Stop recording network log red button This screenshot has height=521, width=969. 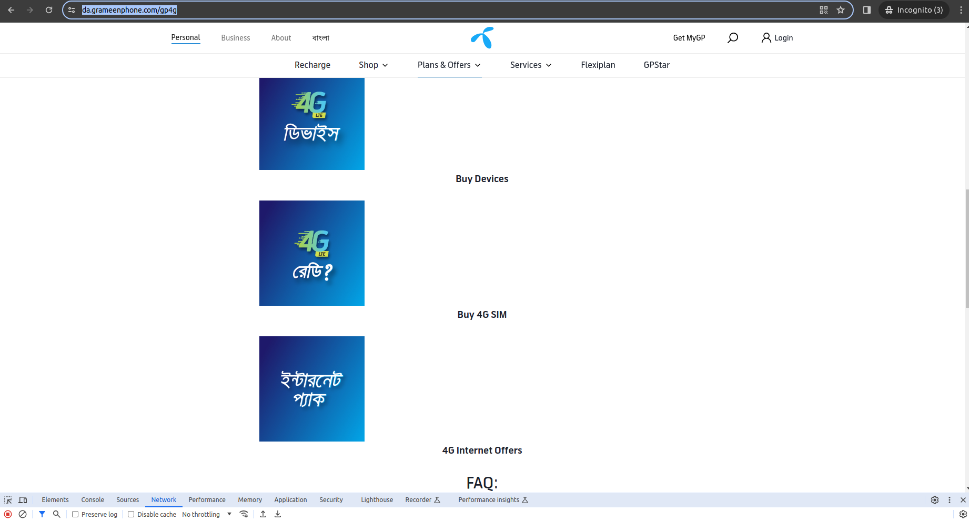pos(8,514)
